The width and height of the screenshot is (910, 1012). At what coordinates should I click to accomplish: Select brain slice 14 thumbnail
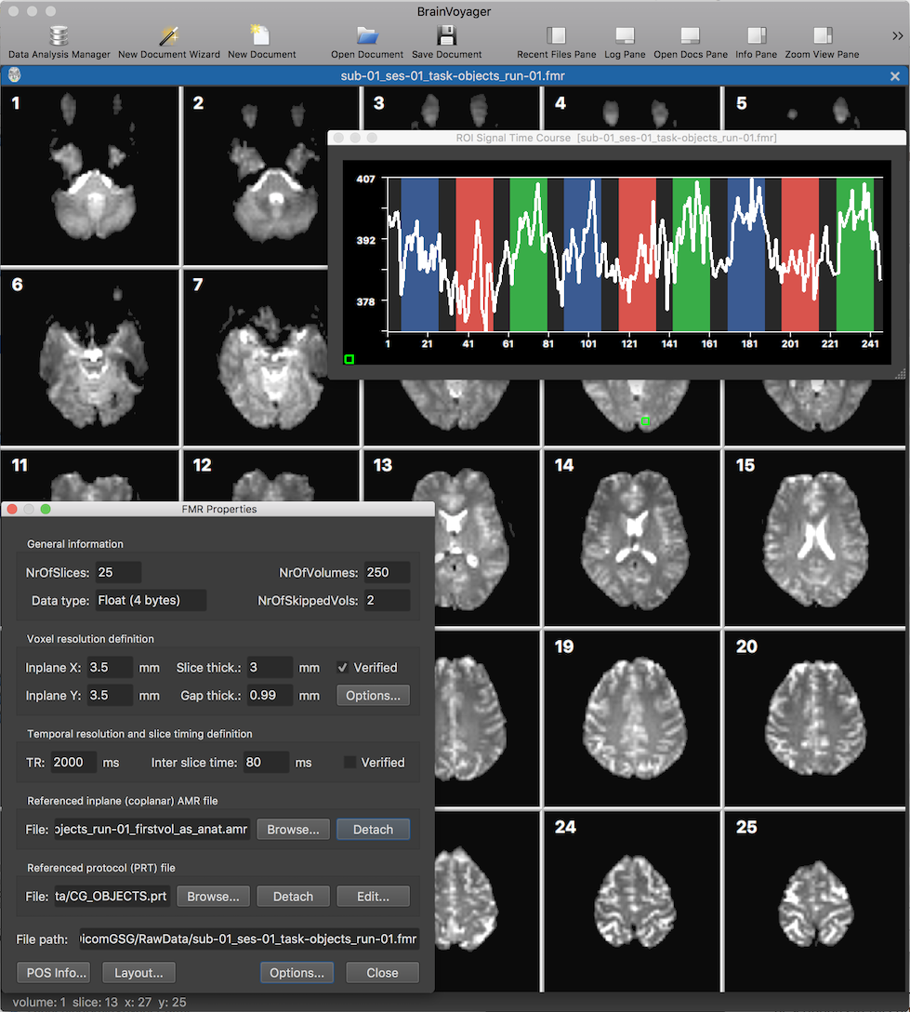(632, 538)
